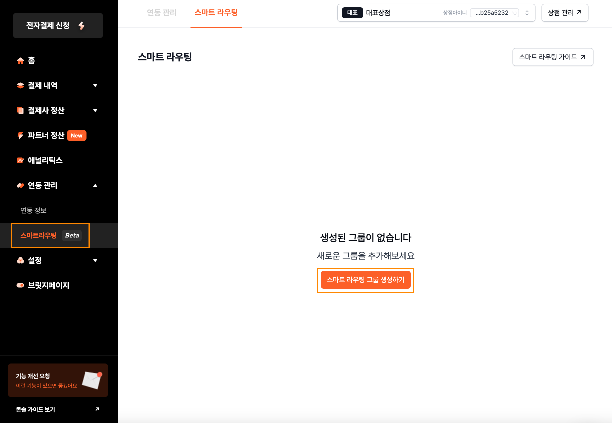Click the arrow icon beside 콘솔 가이드 보기

coord(97,409)
